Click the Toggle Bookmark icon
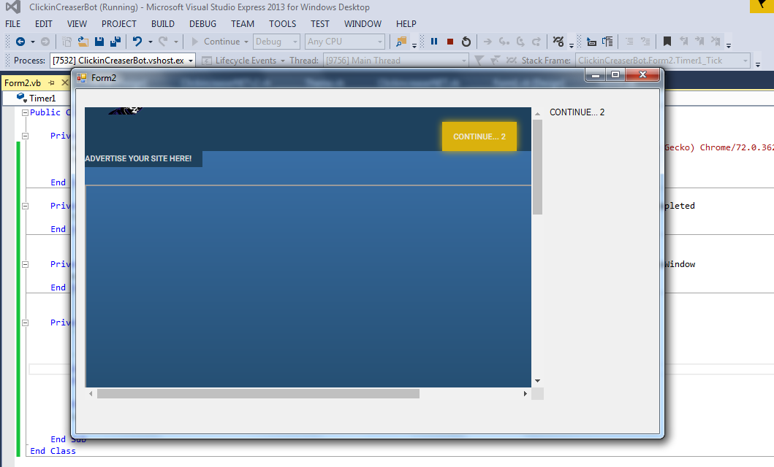 (x=667, y=42)
